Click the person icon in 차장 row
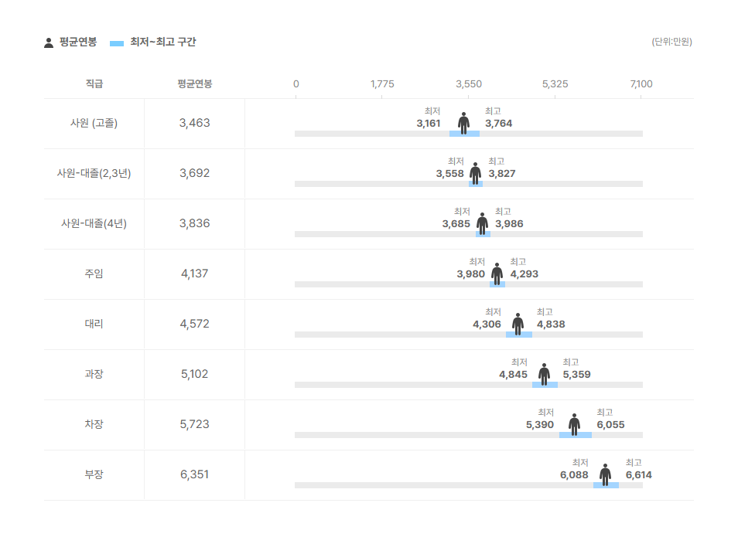Image resolution: width=738 pixels, height=537 pixels. (x=574, y=425)
